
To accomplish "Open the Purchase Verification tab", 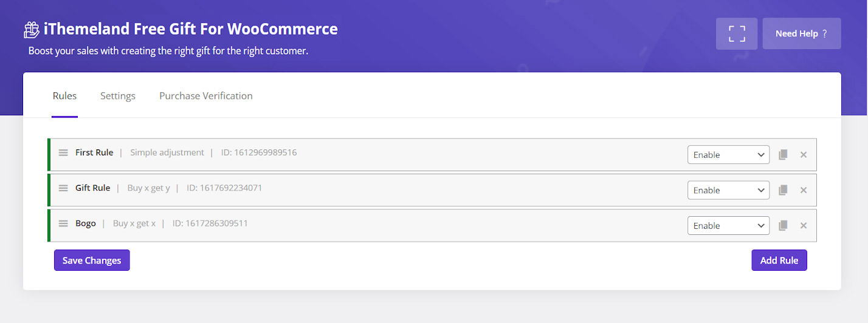I will click(206, 96).
